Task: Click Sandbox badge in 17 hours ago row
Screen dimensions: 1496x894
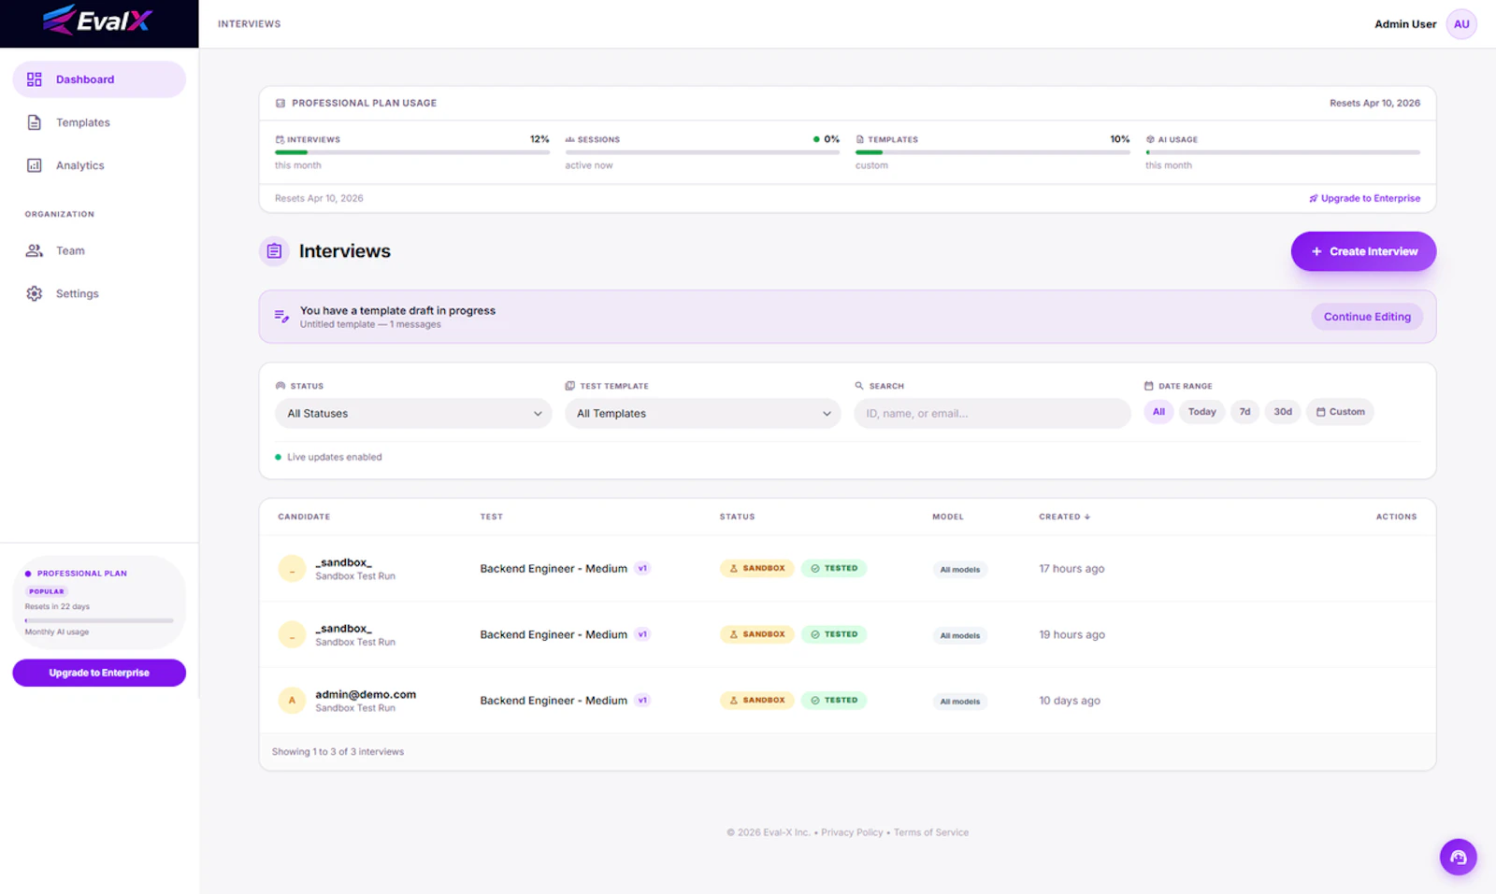Action: pyautogui.click(x=757, y=568)
